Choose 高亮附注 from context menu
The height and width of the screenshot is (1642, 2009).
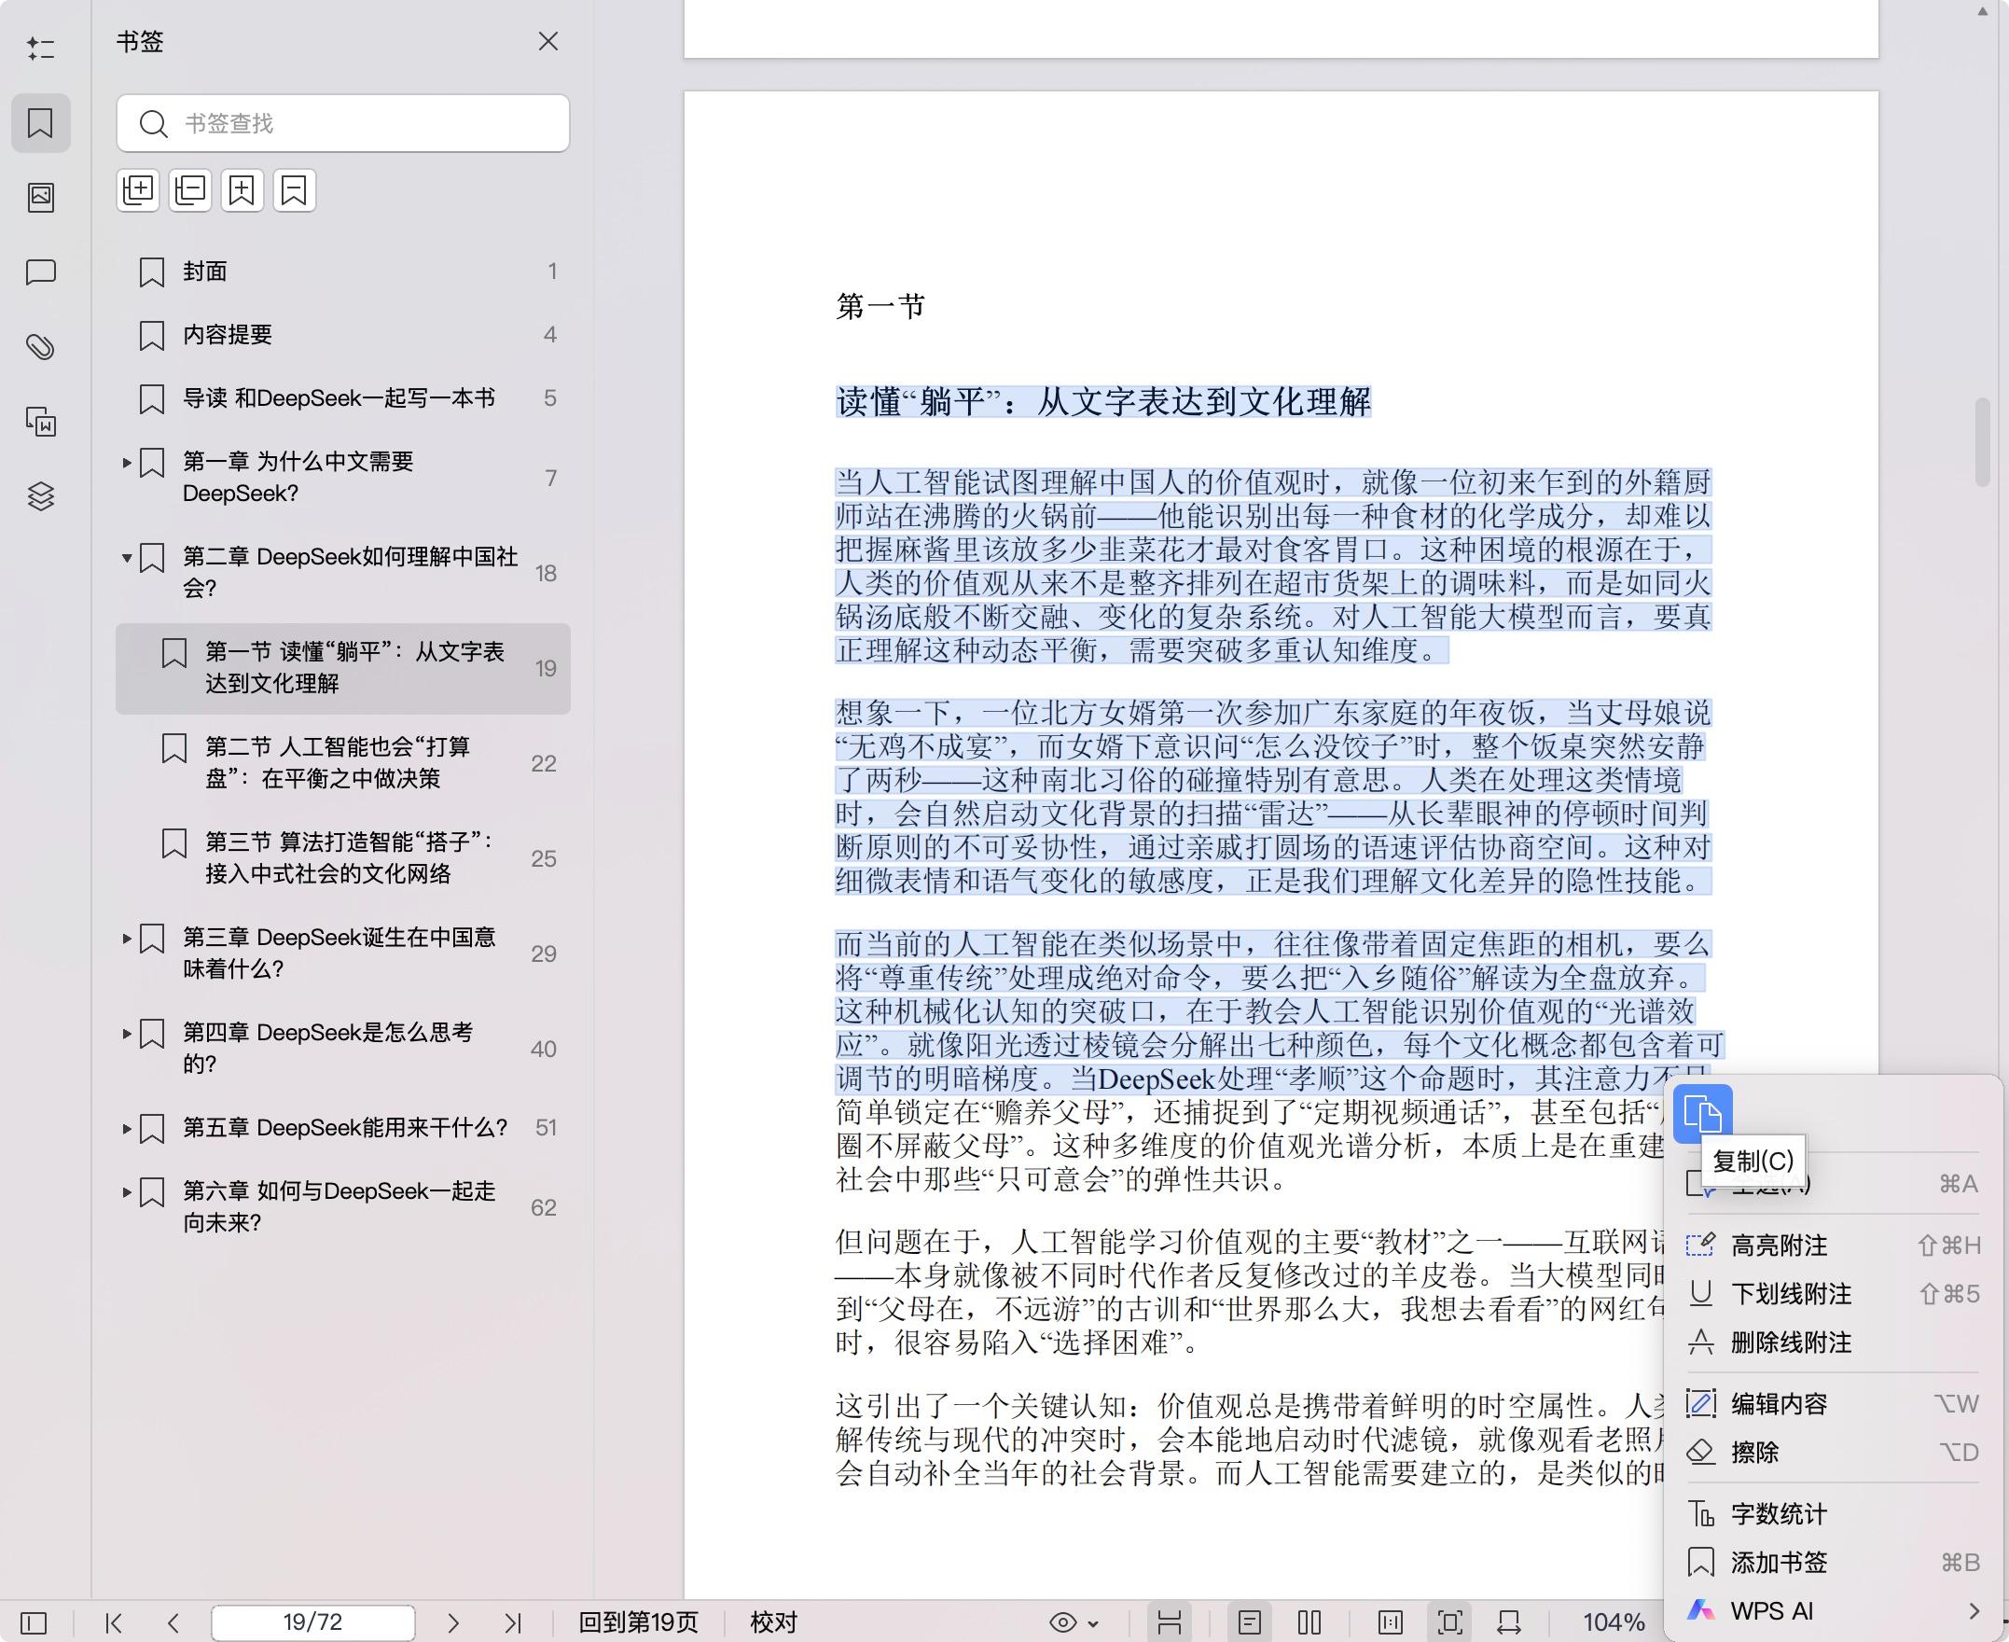coord(1832,1245)
